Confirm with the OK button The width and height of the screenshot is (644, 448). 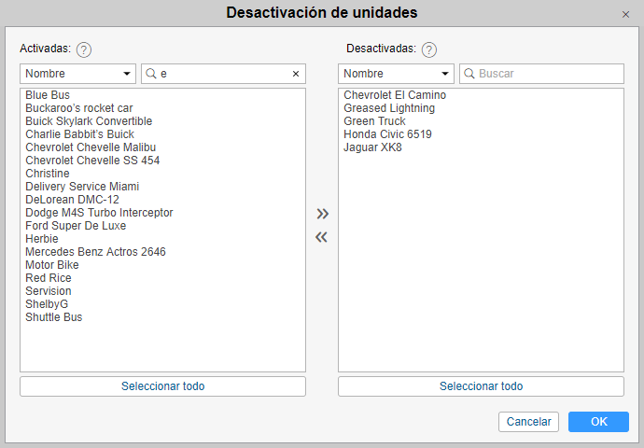coord(598,422)
